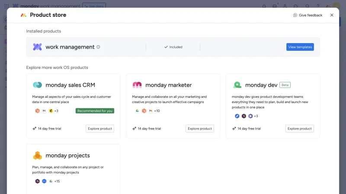
Task: Click the monday sales CRM title
Action: point(70,85)
